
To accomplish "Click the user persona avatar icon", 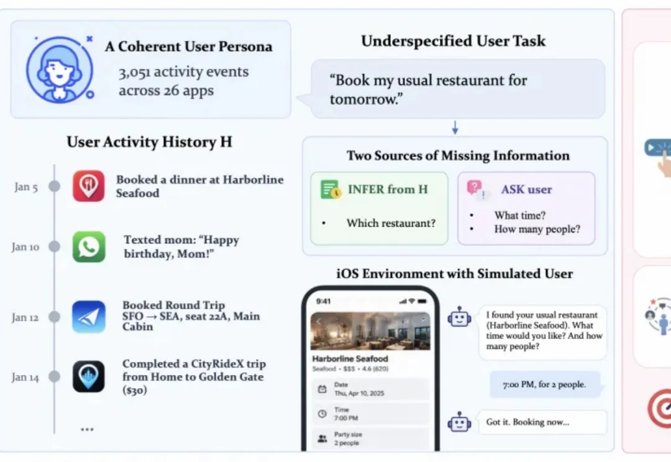I will click(60, 70).
